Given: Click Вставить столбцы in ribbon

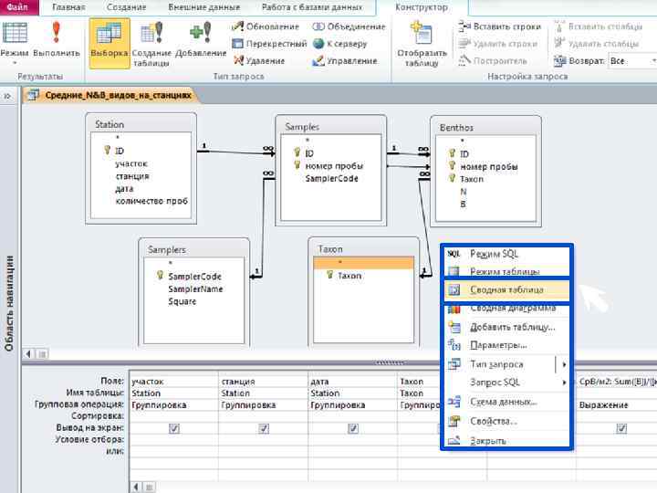Looking at the screenshot, I should (x=598, y=26).
